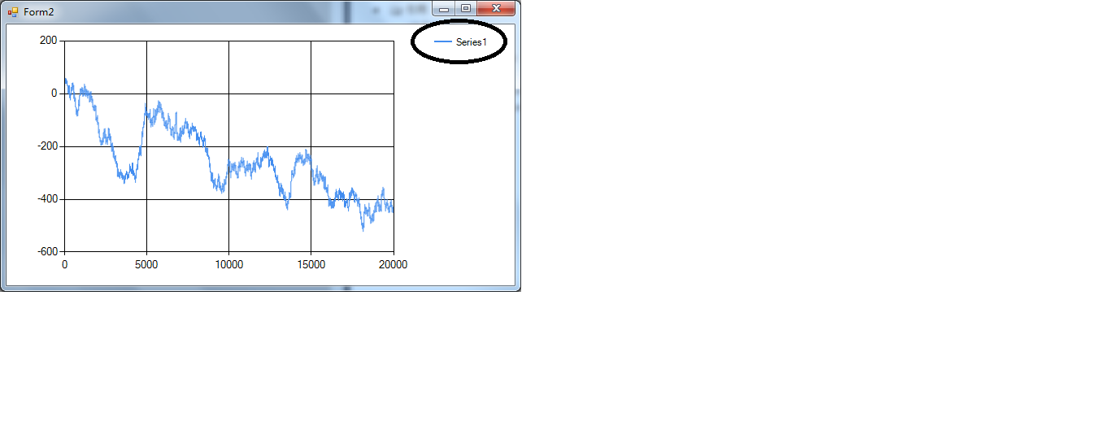This screenshot has width=1096, height=448.
Task: Close the Form2 window
Action: tap(495, 9)
